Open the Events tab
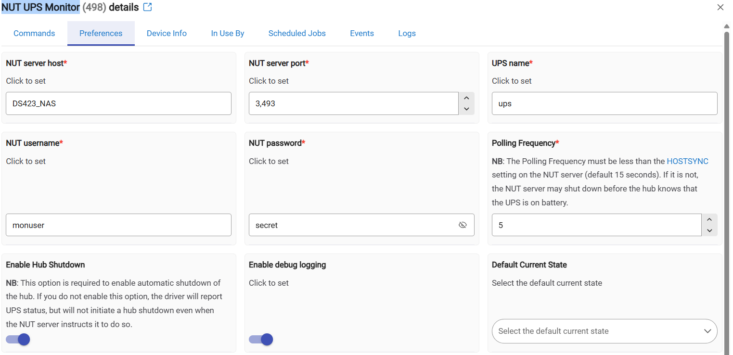This screenshot has width=733, height=355. tap(362, 33)
